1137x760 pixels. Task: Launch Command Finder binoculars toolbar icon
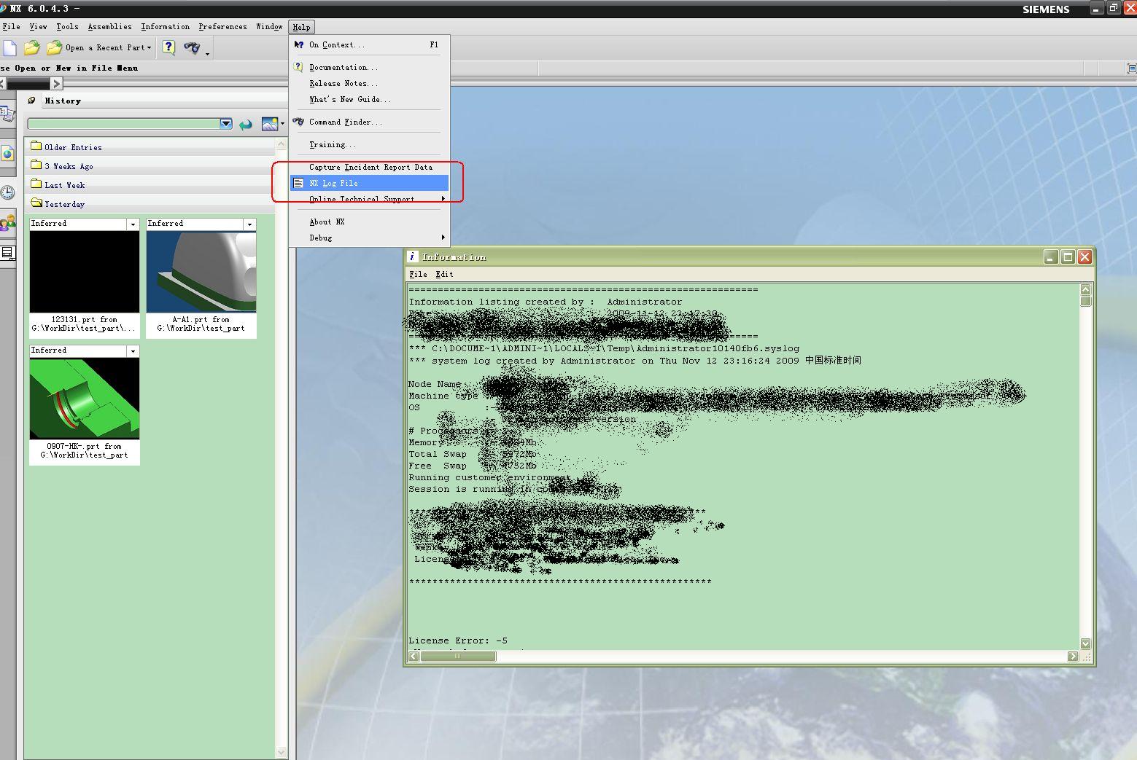[192, 48]
